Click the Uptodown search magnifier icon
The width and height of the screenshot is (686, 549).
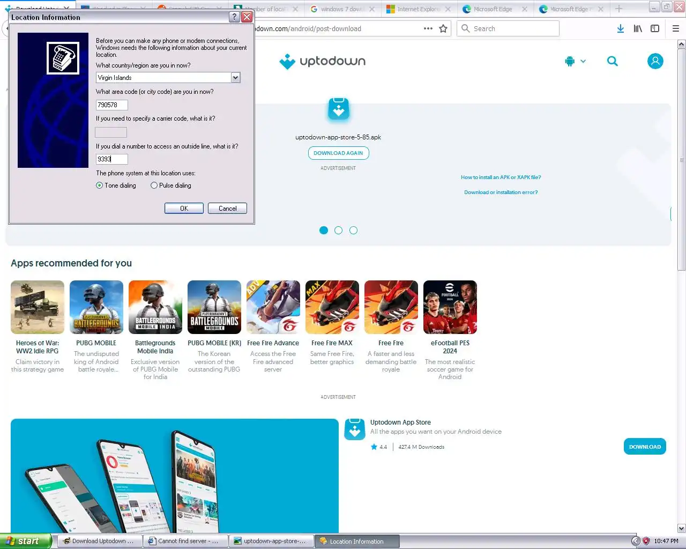point(613,61)
